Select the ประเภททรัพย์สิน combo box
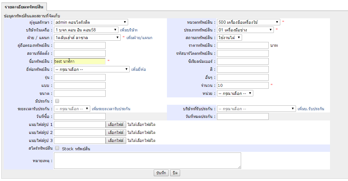The width and height of the screenshot is (348, 181). (x=245, y=30)
